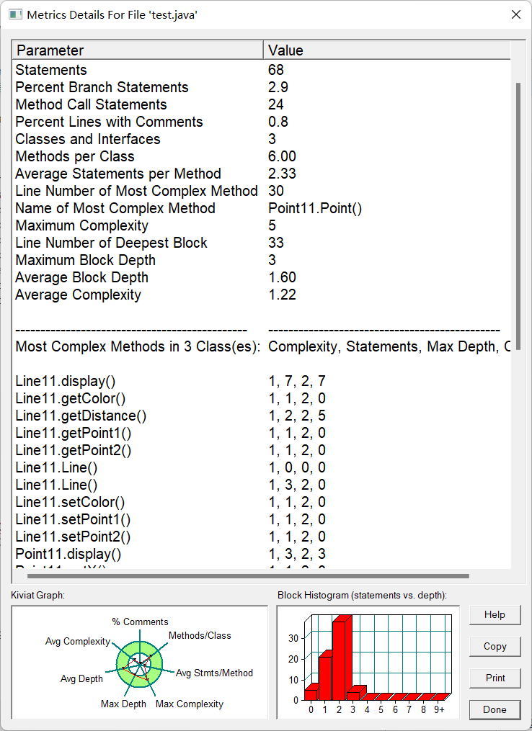The height and width of the screenshot is (731, 532).
Task: Select the Percent Branch Statements row
Action: (262, 87)
